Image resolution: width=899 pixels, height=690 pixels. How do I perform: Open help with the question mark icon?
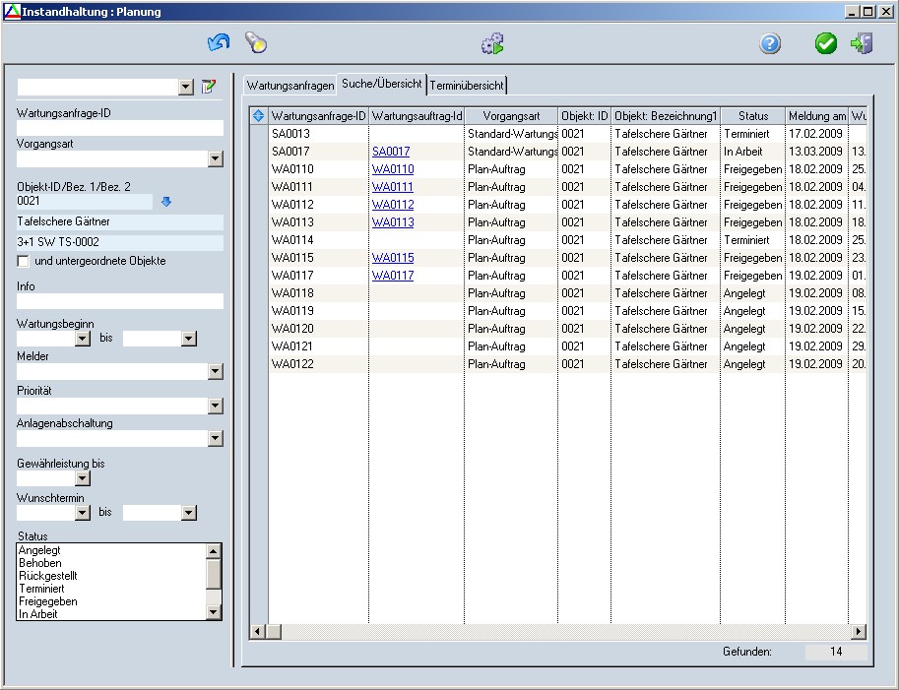[x=770, y=43]
